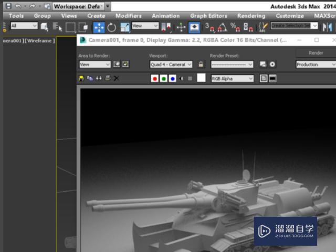
Task: Click the Copy Image icon
Action: point(90,78)
